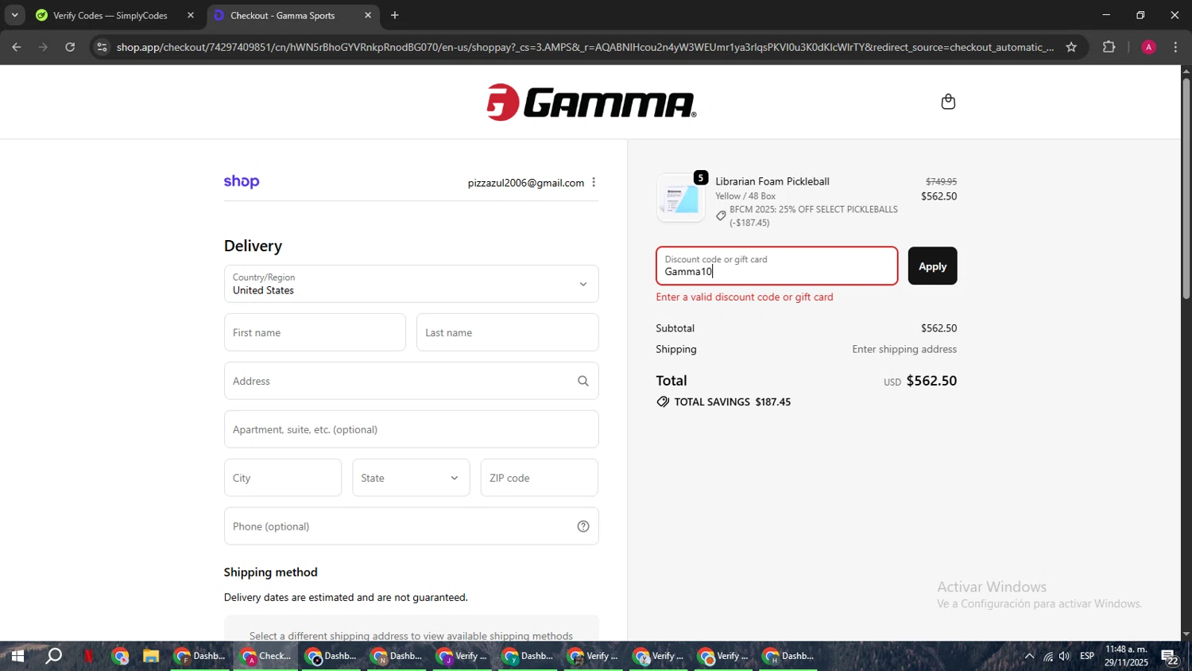The width and height of the screenshot is (1192, 671).
Task: Open Chrome extensions puzzle icon
Action: [1109, 47]
